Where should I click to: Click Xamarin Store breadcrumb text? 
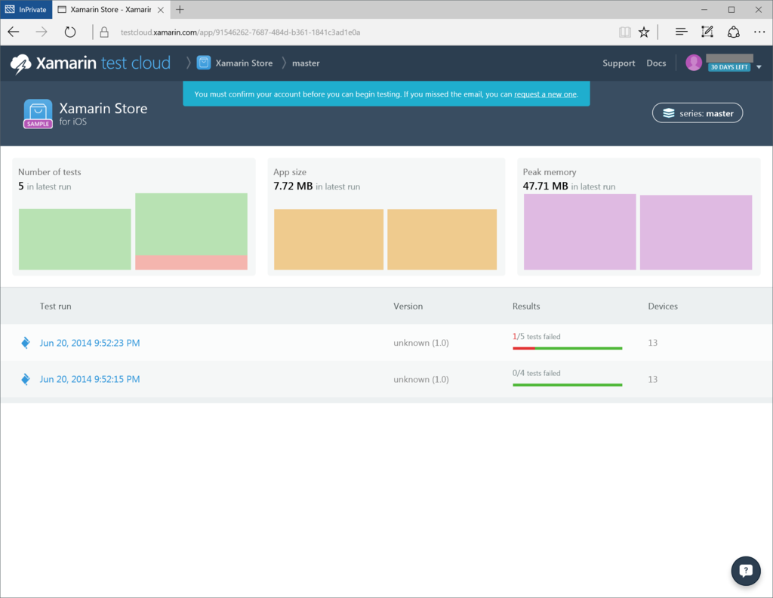click(244, 63)
